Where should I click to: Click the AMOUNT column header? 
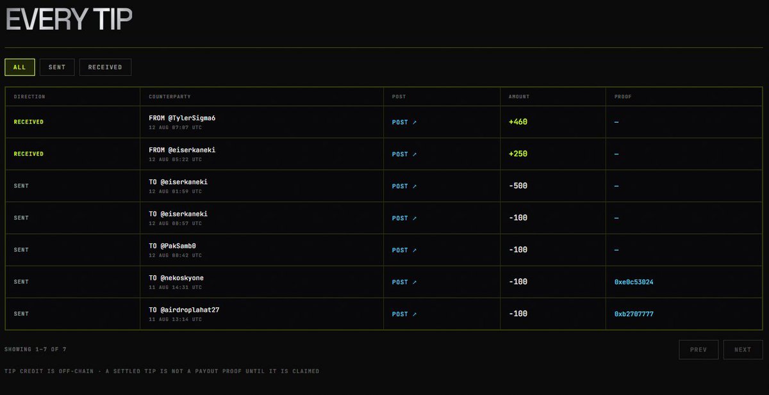519,97
